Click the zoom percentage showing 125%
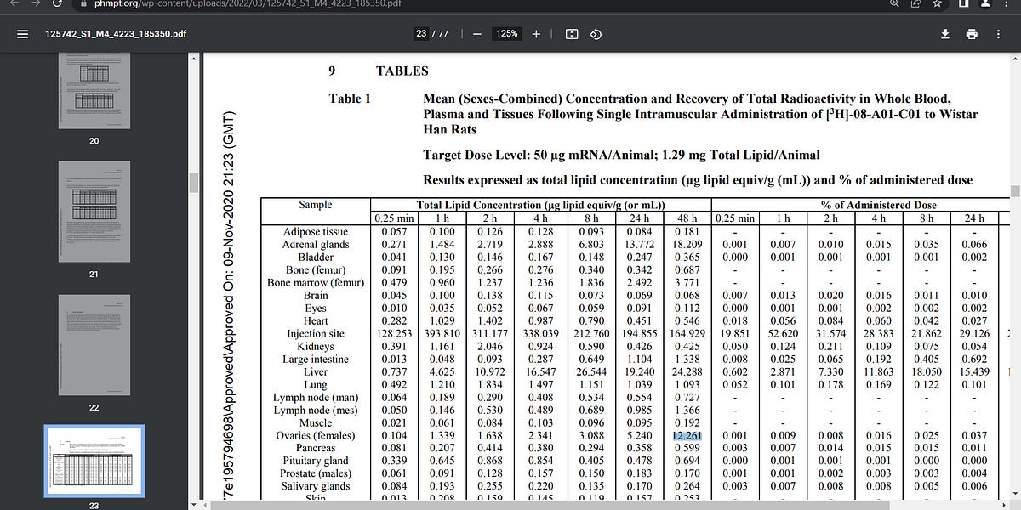 click(x=508, y=34)
